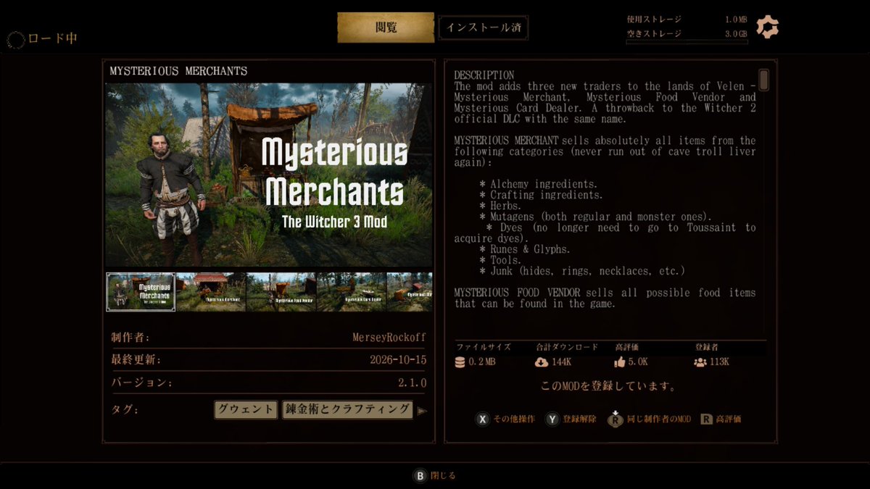Click the B button icon for 閉じる
Screen dimensions: 870x489
pos(420,476)
